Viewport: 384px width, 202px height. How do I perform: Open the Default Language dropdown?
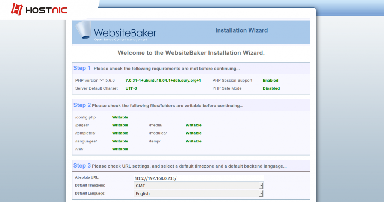point(198,193)
